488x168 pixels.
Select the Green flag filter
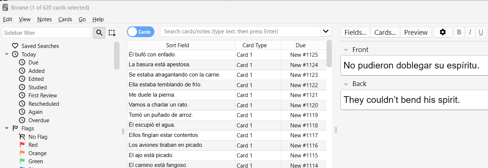(35, 161)
